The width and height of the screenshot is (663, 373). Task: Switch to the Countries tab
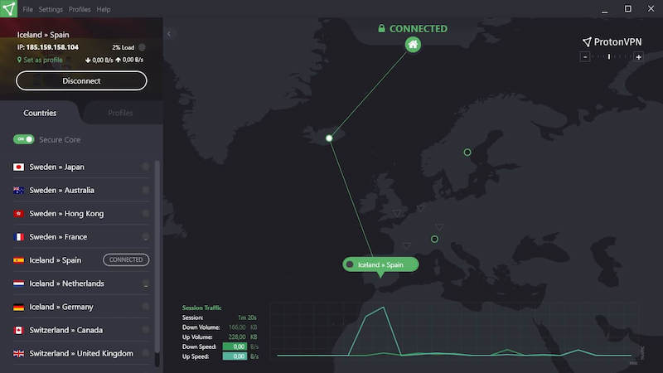click(x=40, y=113)
